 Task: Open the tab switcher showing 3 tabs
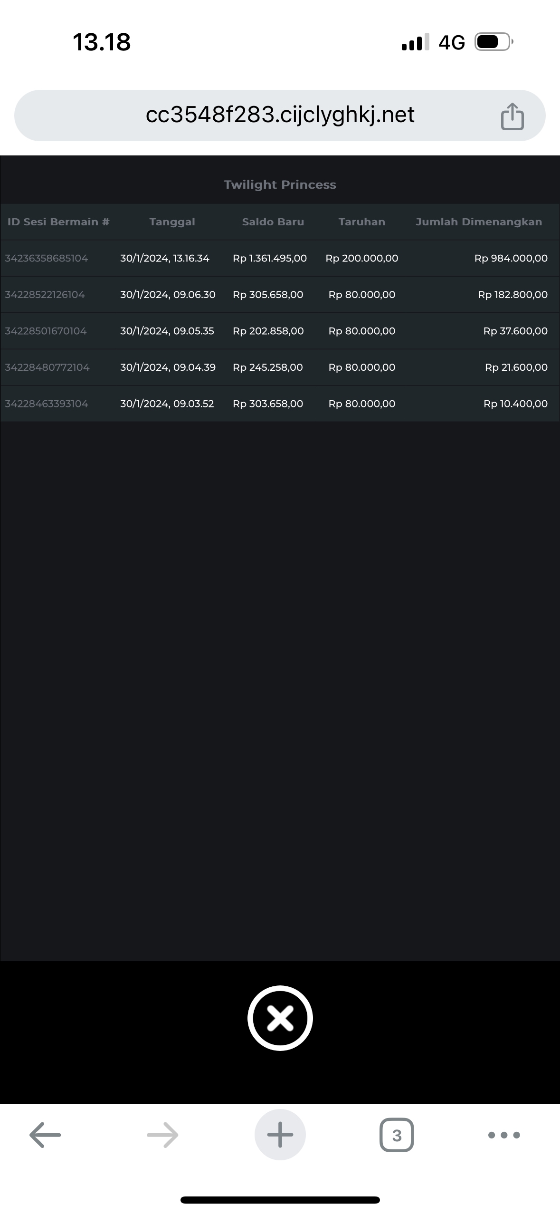[x=397, y=1135]
